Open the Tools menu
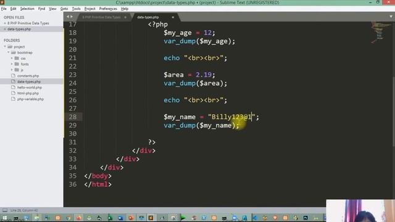 pyautogui.click(x=76, y=9)
